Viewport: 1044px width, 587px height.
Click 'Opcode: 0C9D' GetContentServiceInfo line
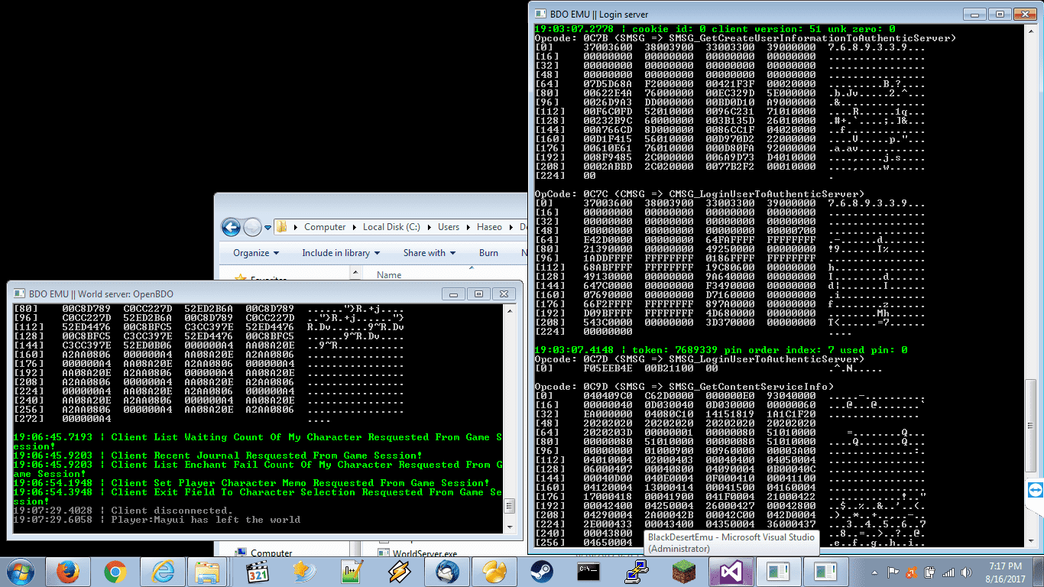pos(685,387)
